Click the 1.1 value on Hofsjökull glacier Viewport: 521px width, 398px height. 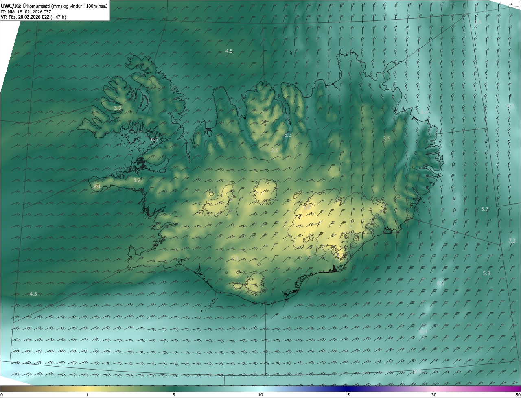[261, 194]
